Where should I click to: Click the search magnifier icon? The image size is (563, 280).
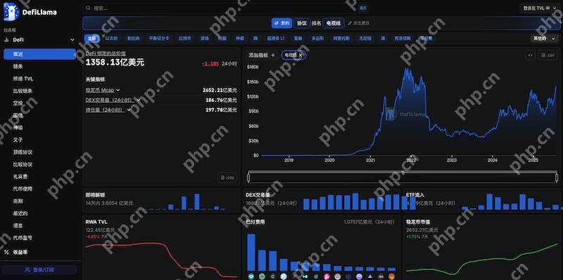pos(88,8)
